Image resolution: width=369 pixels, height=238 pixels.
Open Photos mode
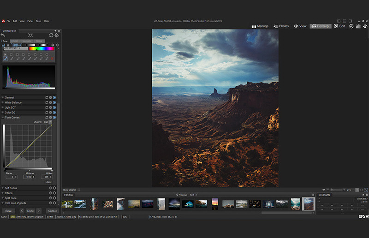[281, 26]
